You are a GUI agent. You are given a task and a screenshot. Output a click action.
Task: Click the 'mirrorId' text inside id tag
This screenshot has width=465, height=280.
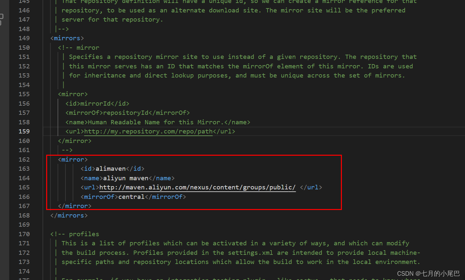point(96,104)
